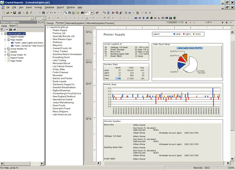Toggle the Report Explorer toolbar icon
The image size is (235, 170).
coord(74,13)
